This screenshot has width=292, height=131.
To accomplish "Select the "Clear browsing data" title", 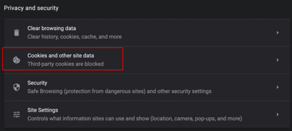I will pos(52,28).
